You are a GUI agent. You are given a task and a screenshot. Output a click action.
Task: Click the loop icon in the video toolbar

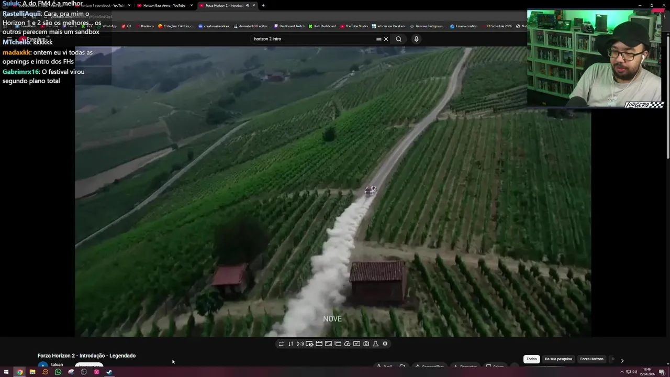point(281,343)
